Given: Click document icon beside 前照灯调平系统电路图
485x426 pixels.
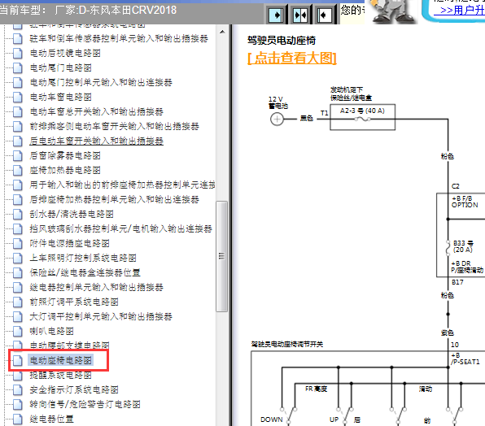Looking at the screenshot, I should click(x=18, y=302).
